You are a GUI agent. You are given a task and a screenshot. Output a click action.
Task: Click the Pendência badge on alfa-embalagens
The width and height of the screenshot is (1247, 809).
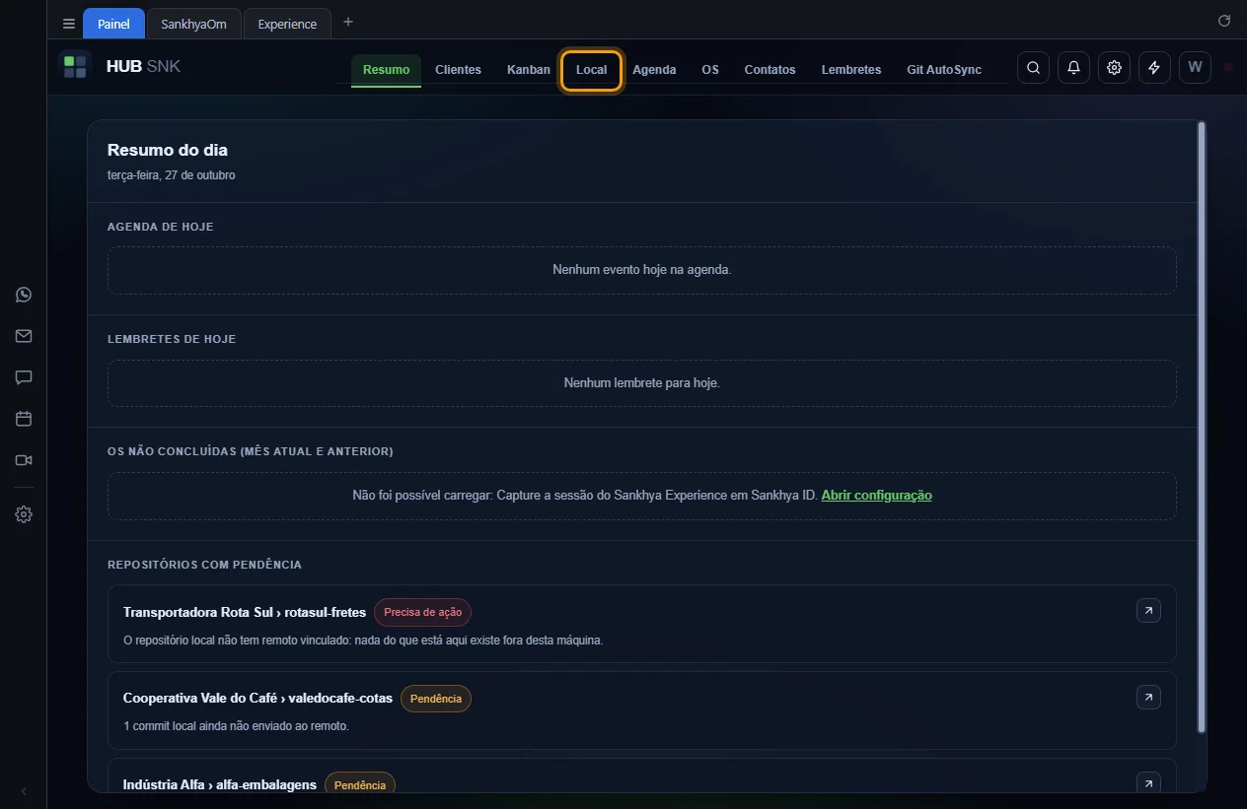coord(360,784)
